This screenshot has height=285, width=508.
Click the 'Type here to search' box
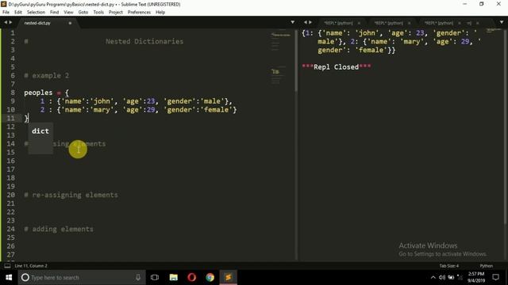click(x=81, y=277)
